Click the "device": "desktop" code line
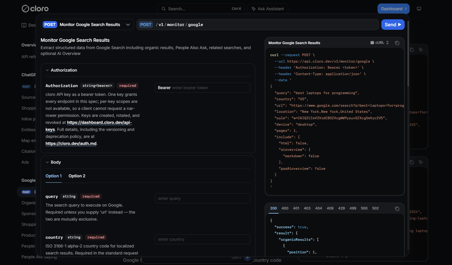The height and width of the screenshot is (265, 452). pos(295,124)
